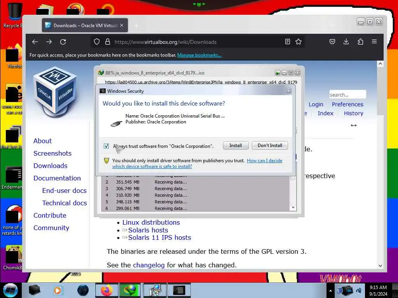Open the installer setup taskbar icon
The image size is (398, 298).
coord(155,290)
